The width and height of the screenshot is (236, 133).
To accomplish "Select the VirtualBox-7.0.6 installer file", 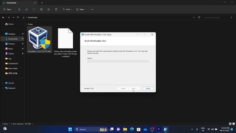I will pyautogui.click(x=39, y=40).
